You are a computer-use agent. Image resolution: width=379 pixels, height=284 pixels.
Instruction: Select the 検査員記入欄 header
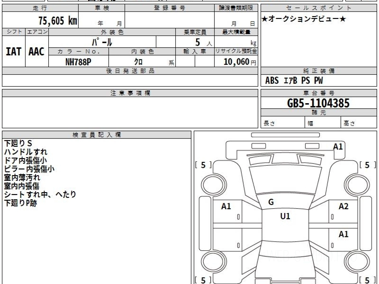coord(97,135)
